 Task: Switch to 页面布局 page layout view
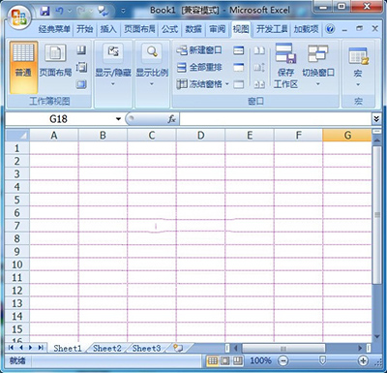click(x=55, y=61)
